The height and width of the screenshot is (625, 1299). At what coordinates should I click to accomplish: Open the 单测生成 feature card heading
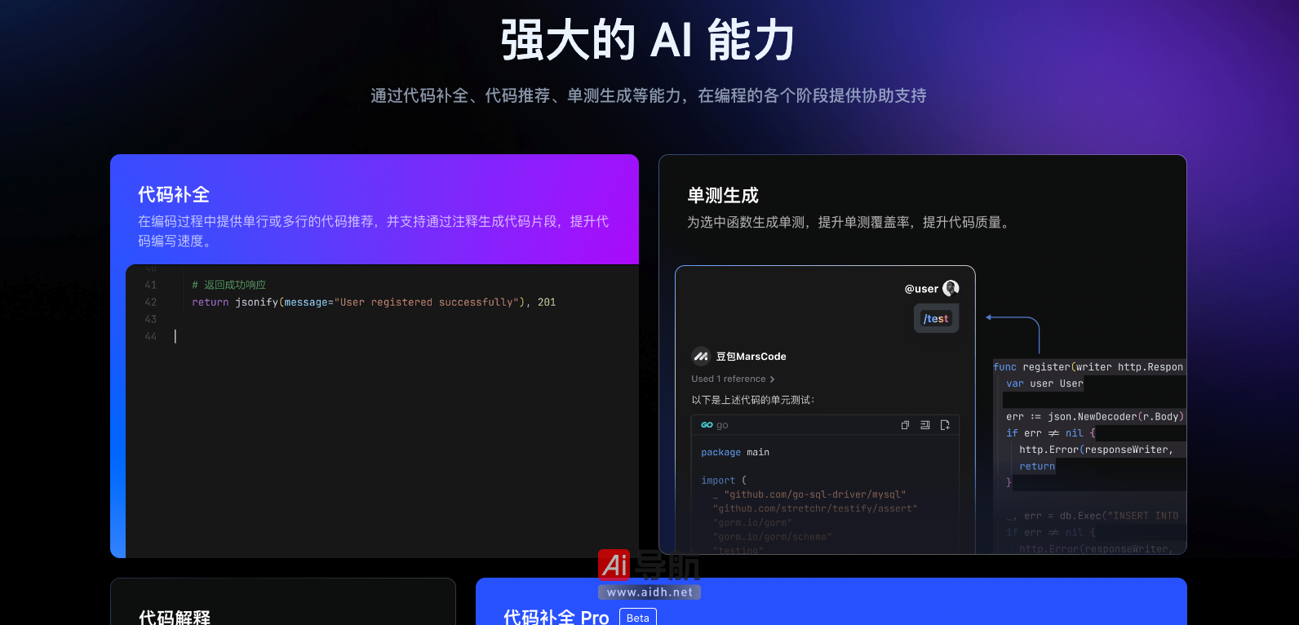point(723,196)
